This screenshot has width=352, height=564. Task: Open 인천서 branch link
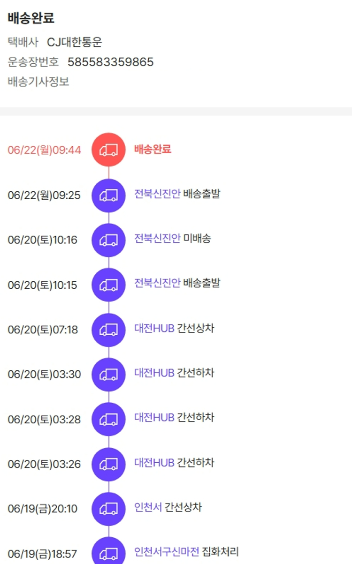148,507
